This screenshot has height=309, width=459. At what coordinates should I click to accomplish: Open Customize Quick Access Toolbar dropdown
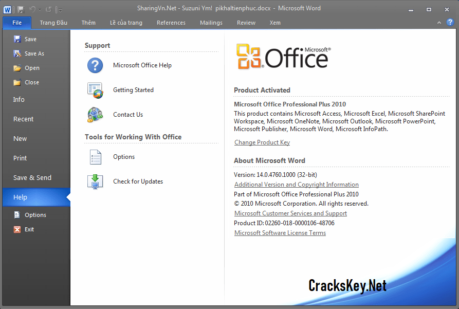point(60,10)
